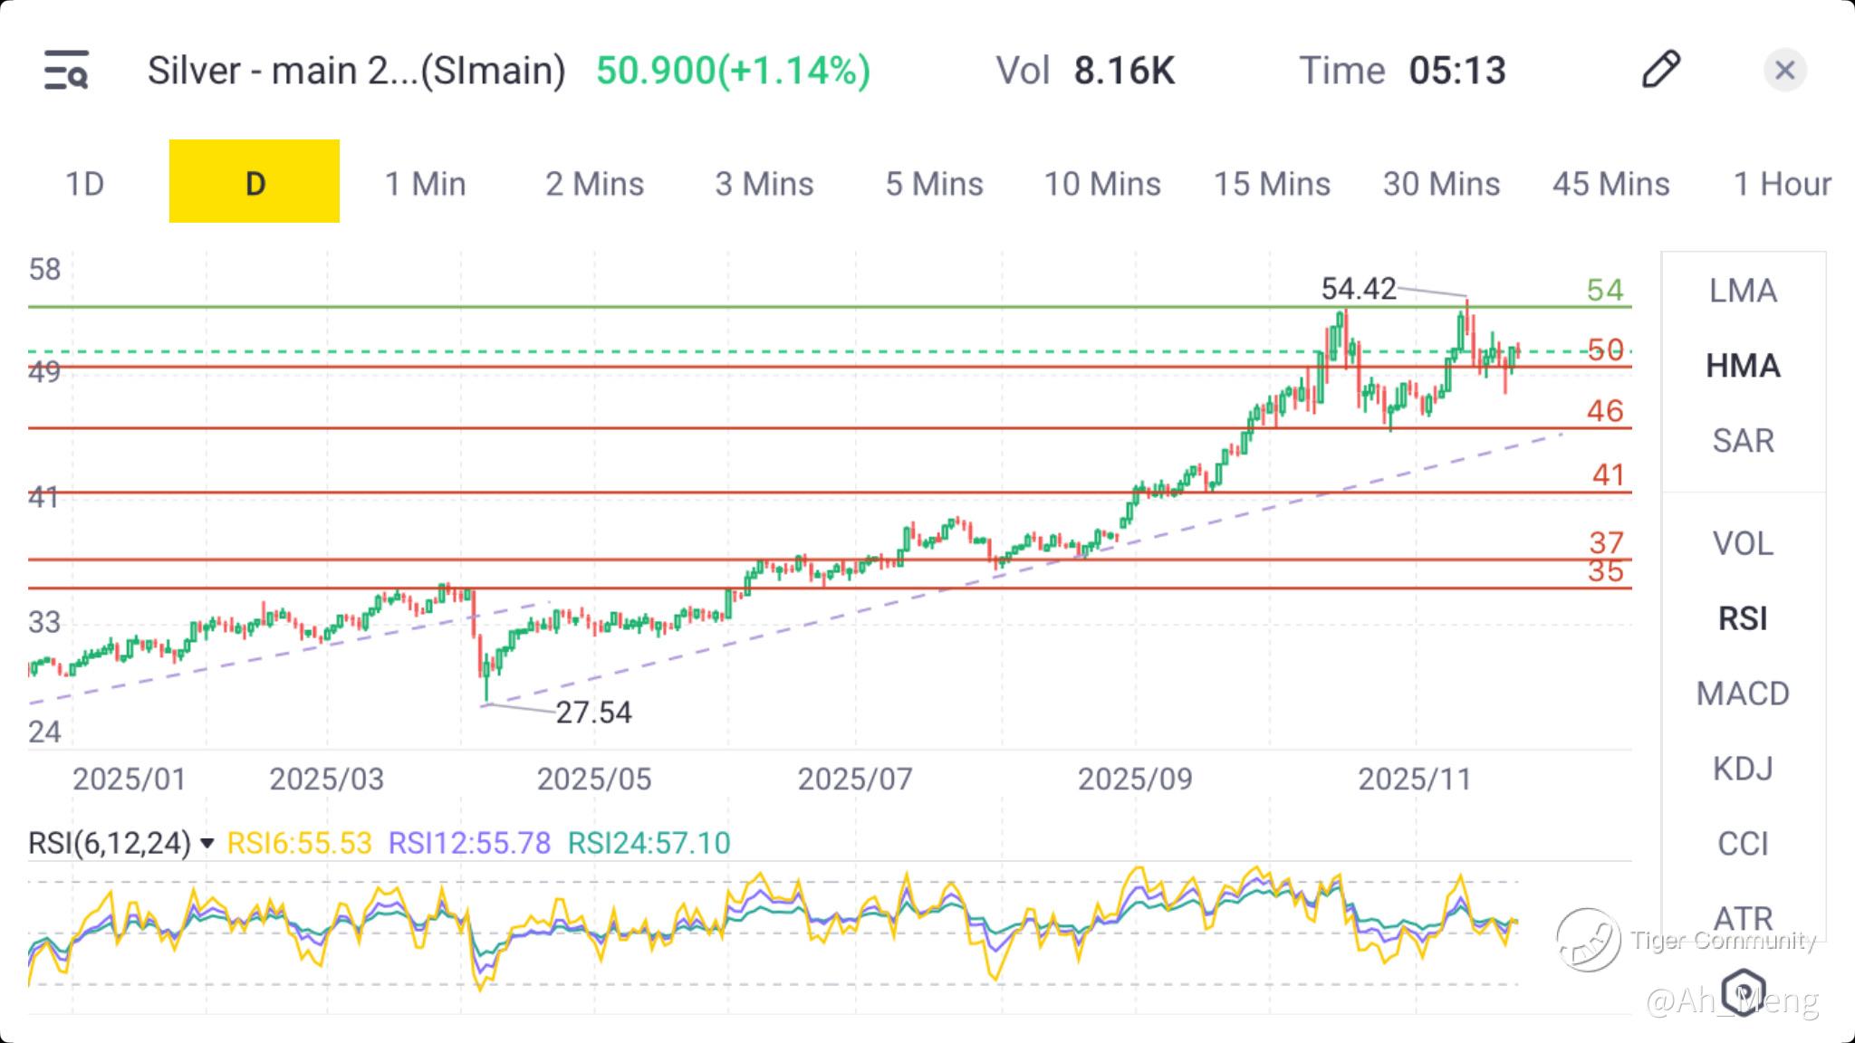This screenshot has width=1855, height=1043.
Task: Toggle the LMA overlay indicator
Action: tap(1743, 291)
